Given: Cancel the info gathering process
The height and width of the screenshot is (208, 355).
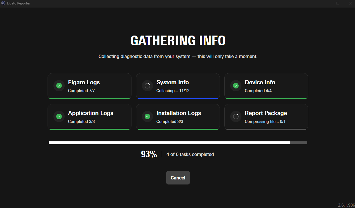Looking at the screenshot, I should 178,178.
